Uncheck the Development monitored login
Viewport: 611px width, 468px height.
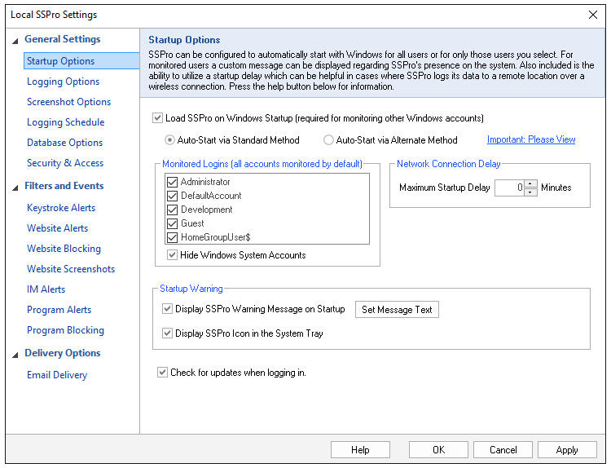(x=172, y=210)
